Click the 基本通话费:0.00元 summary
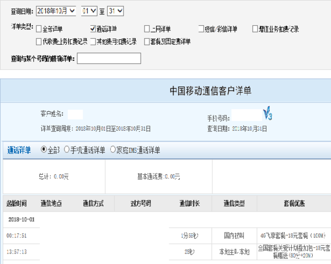This screenshot has width=331, height=264. coord(159,176)
